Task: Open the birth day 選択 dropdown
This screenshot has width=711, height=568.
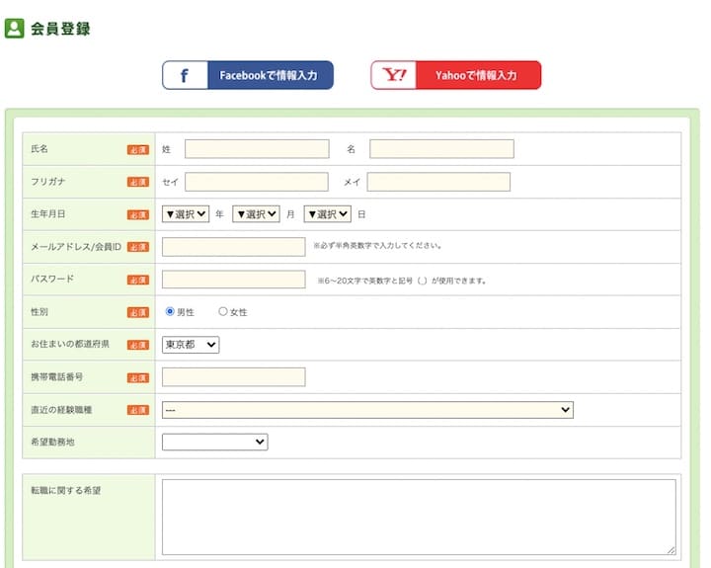Action: [328, 214]
